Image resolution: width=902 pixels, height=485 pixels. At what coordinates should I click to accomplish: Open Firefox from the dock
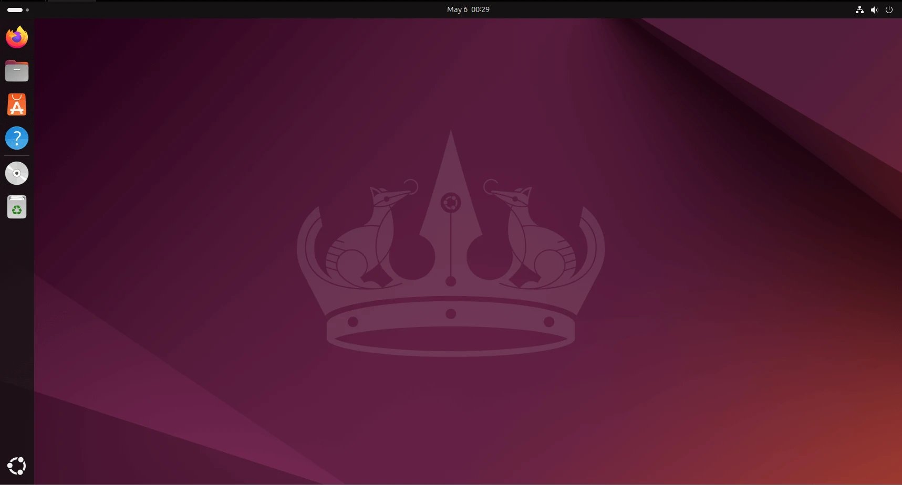click(17, 37)
